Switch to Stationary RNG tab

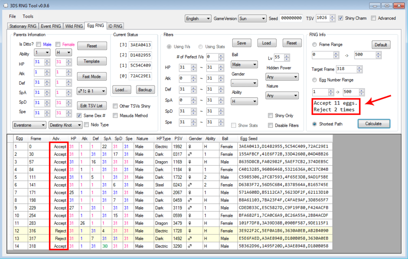(23, 26)
